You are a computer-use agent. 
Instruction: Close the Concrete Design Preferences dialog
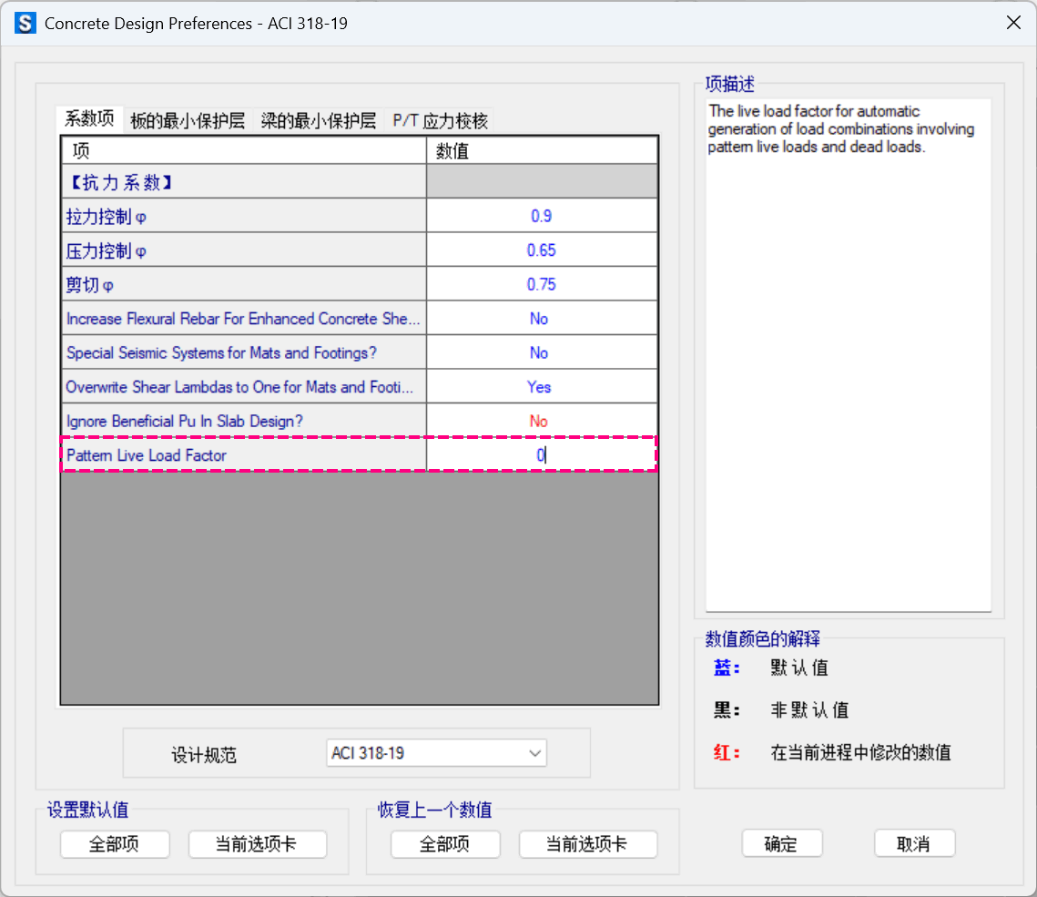1013,23
